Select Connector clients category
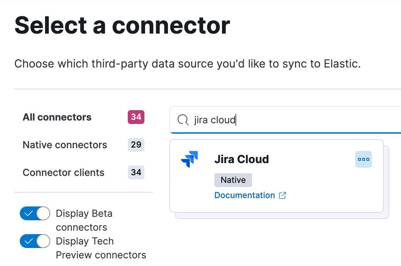Screen dimensions: 401x266 tap(63, 172)
